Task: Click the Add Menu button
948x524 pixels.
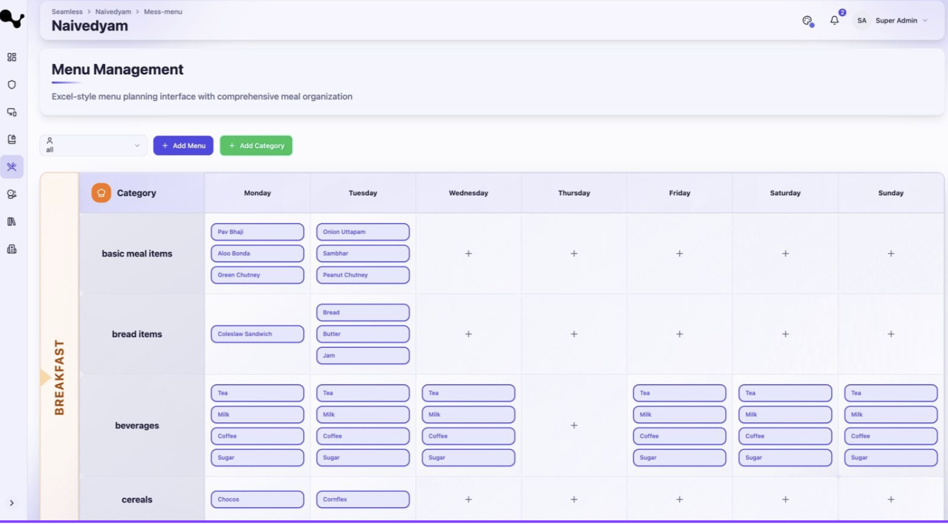Action: coord(183,145)
